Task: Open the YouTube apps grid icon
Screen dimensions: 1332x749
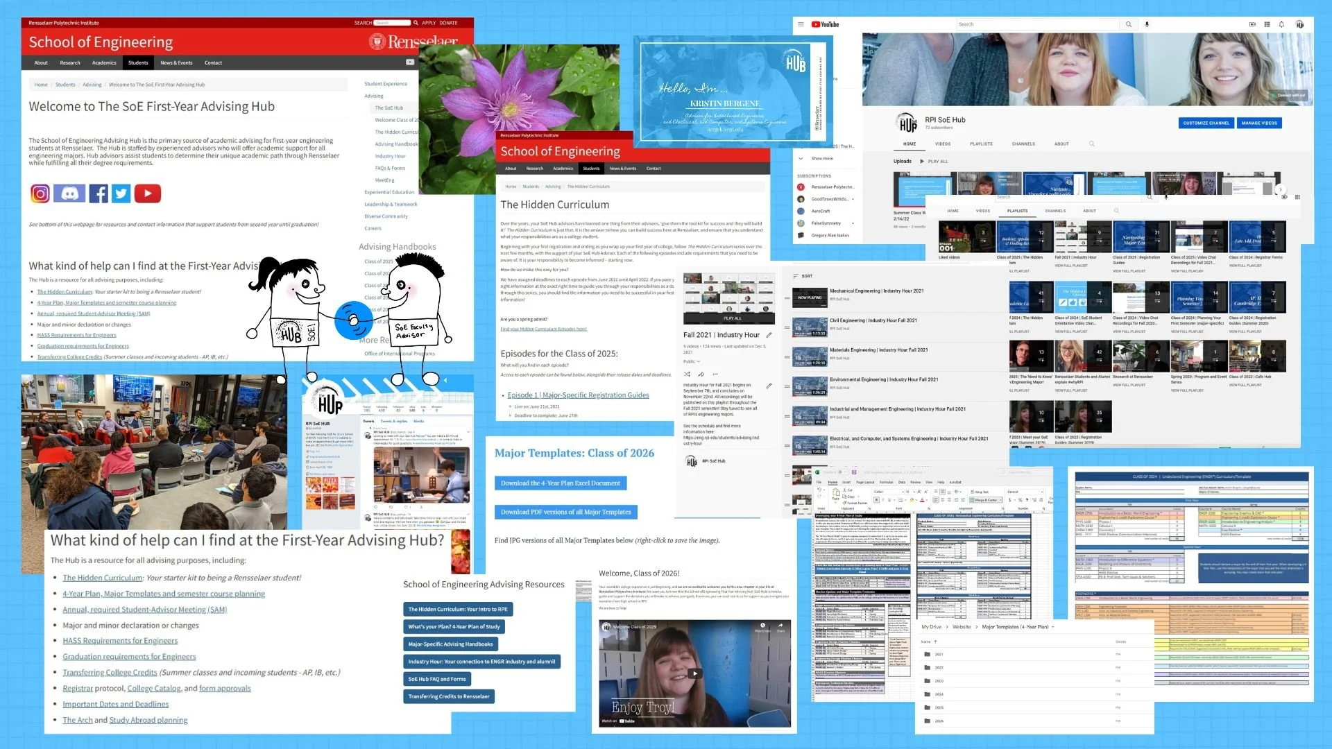Action: [1267, 24]
